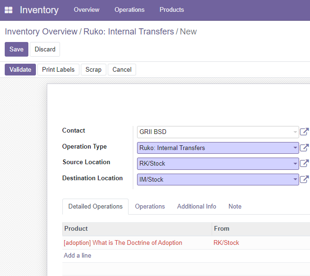
Task: Open Source Location external link icon
Action: [304, 163]
